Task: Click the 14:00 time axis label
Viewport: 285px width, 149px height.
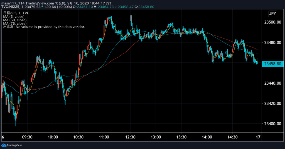Action: 207,137
